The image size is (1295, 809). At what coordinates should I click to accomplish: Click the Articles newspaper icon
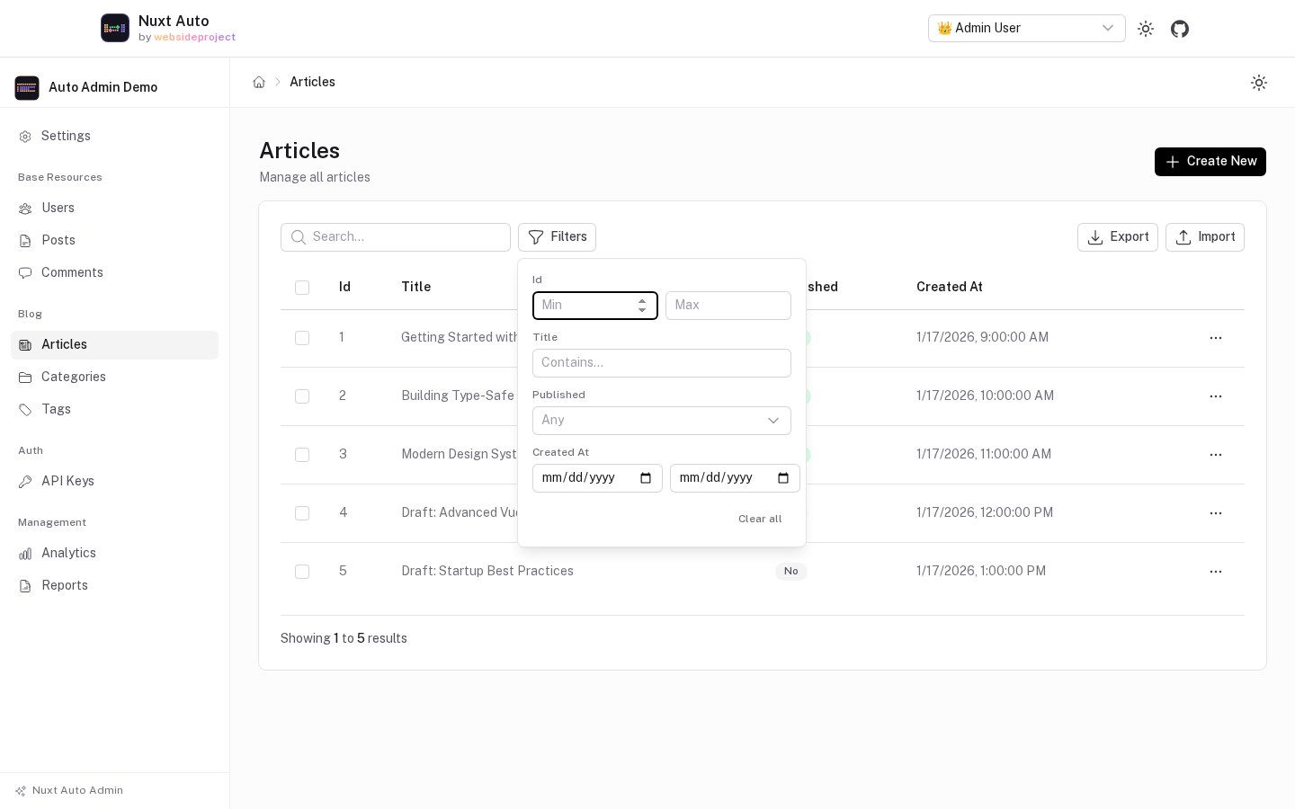(x=25, y=345)
